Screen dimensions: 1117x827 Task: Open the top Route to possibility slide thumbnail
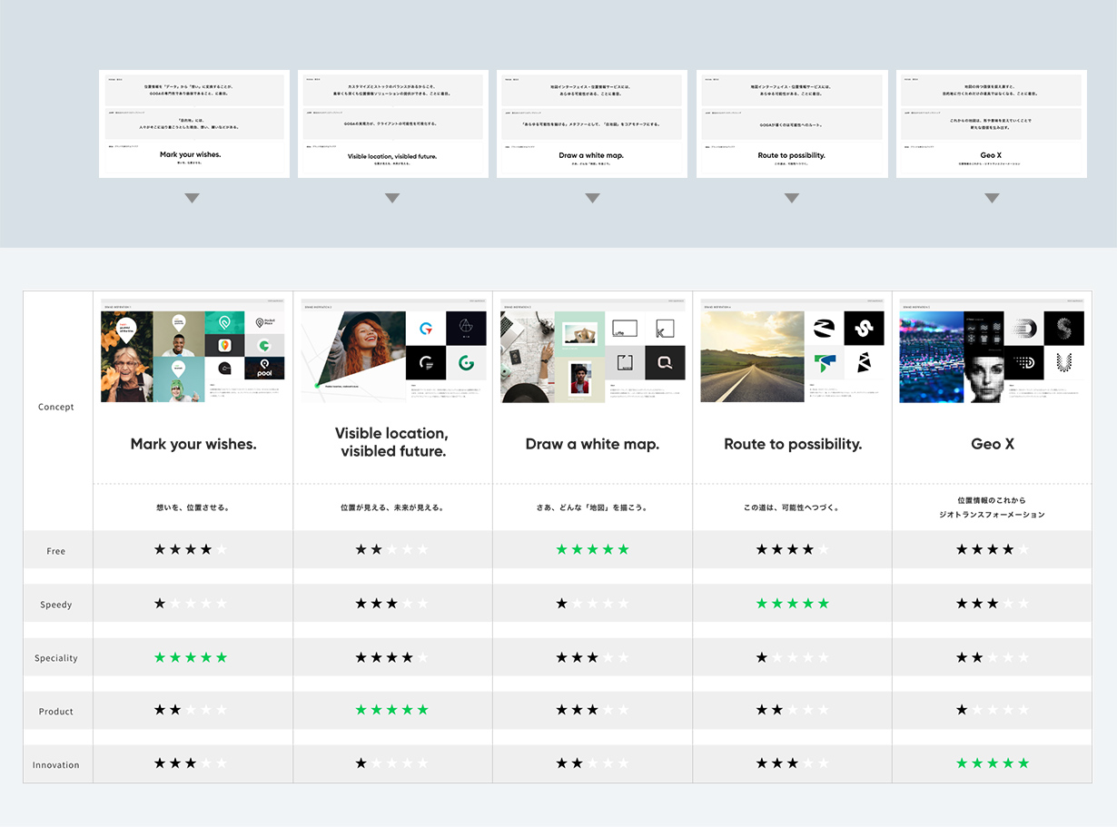[x=792, y=123]
